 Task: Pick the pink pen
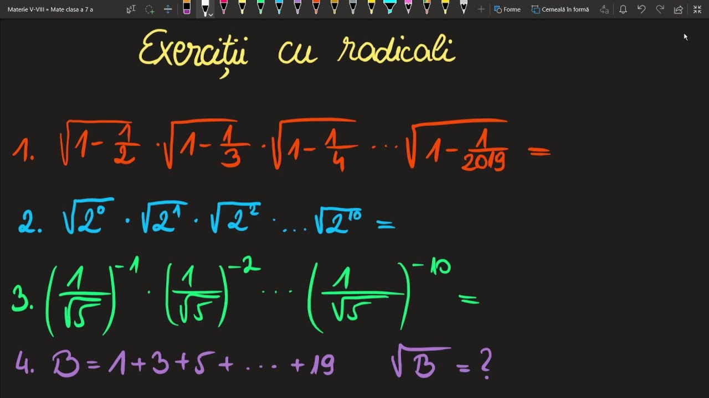[x=224, y=7]
